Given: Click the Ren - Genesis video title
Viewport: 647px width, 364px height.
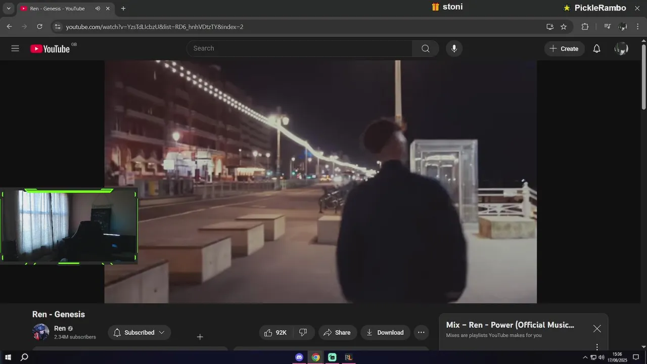Looking at the screenshot, I should pos(59,314).
